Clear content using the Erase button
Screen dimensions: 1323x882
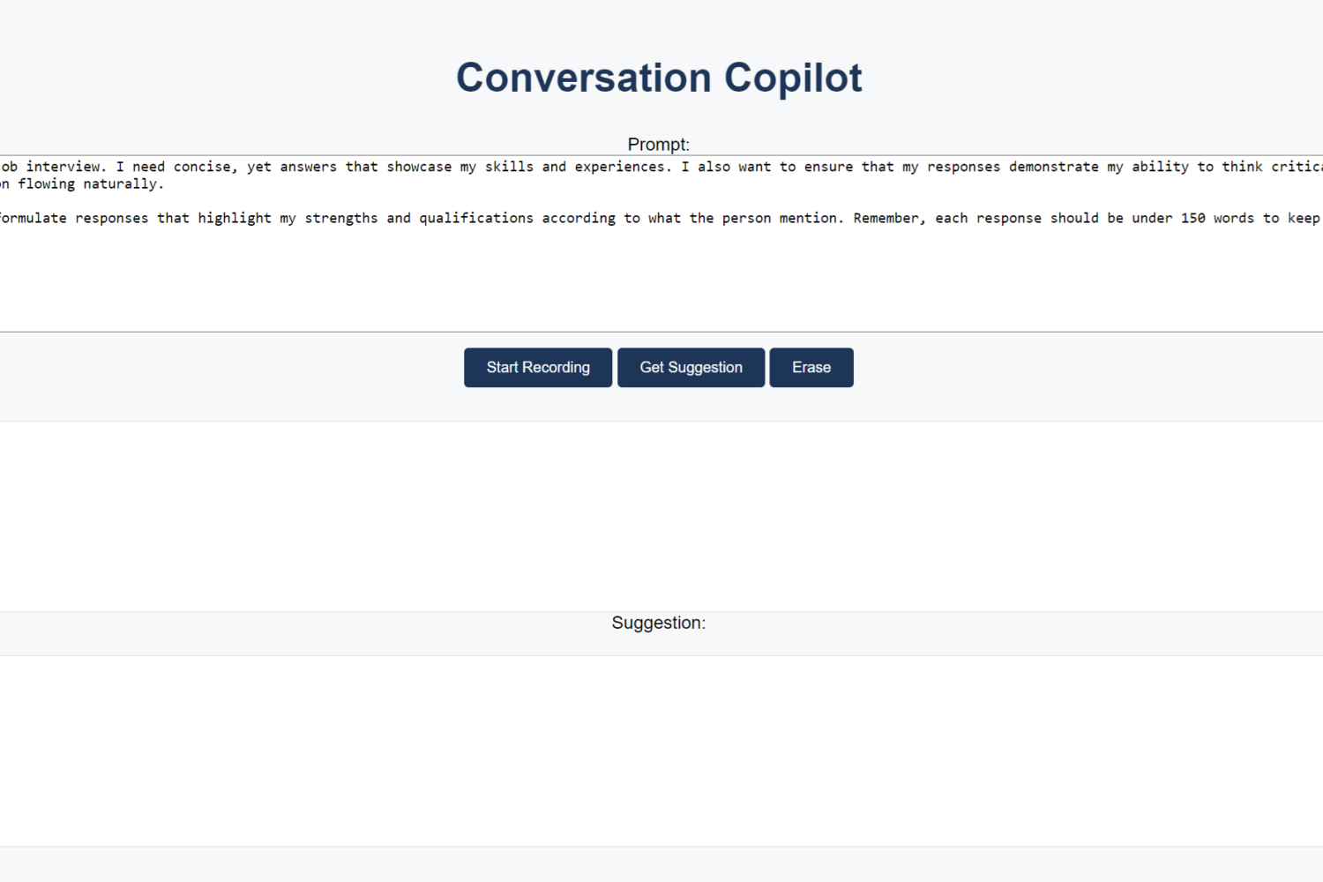(x=811, y=368)
